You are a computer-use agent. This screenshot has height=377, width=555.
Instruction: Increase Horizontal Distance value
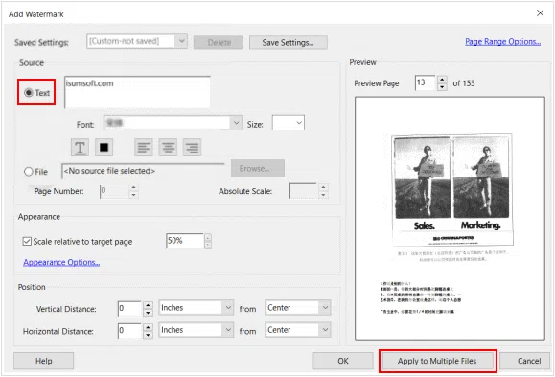tap(148, 327)
